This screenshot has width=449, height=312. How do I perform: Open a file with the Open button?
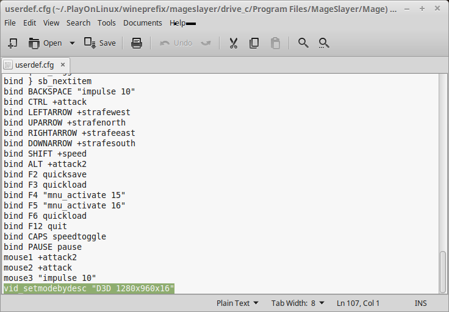[45, 43]
